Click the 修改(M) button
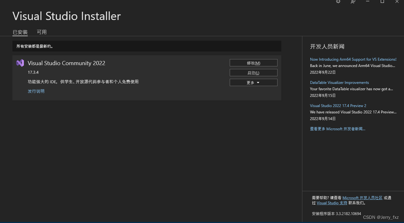Screen dimensions: 404x223 pyautogui.click(x=253, y=63)
